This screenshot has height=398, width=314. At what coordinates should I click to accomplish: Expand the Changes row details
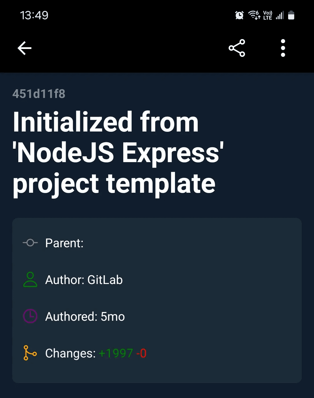click(x=96, y=353)
